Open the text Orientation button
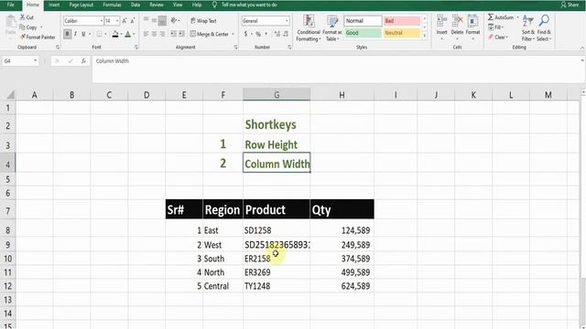586x329 pixels. coord(174,20)
